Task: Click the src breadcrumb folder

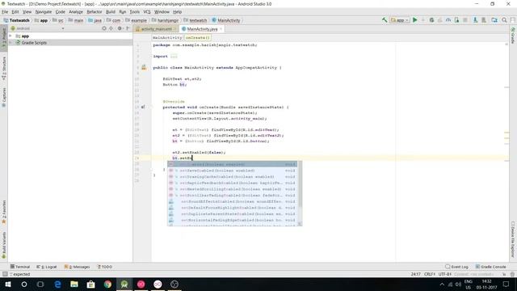Action: pos(57,20)
